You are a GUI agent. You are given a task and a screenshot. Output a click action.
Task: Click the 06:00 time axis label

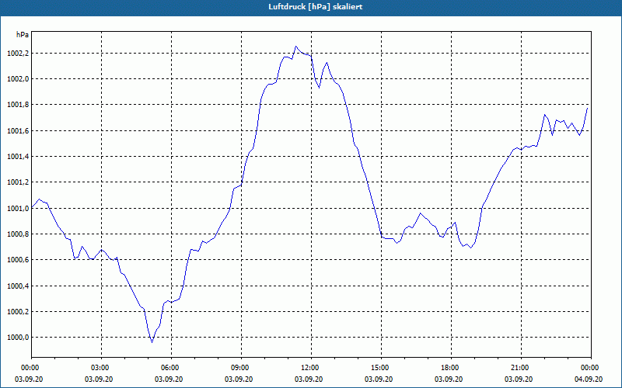(171, 368)
